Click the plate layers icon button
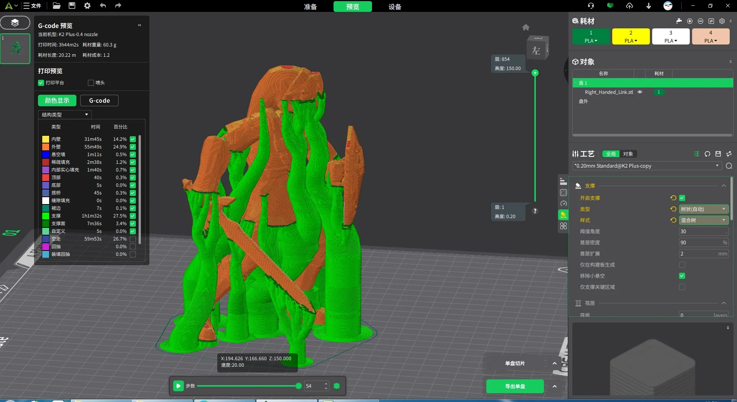 tap(15, 23)
